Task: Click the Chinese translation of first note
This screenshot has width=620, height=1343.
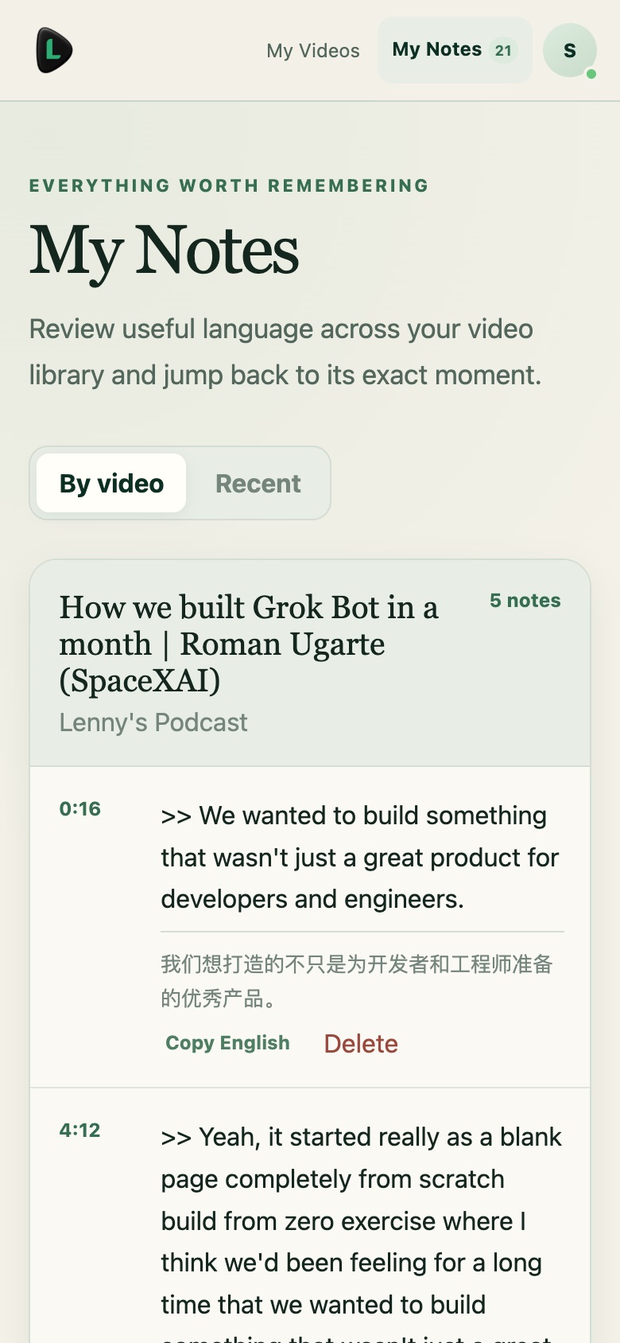Action: coord(357,981)
